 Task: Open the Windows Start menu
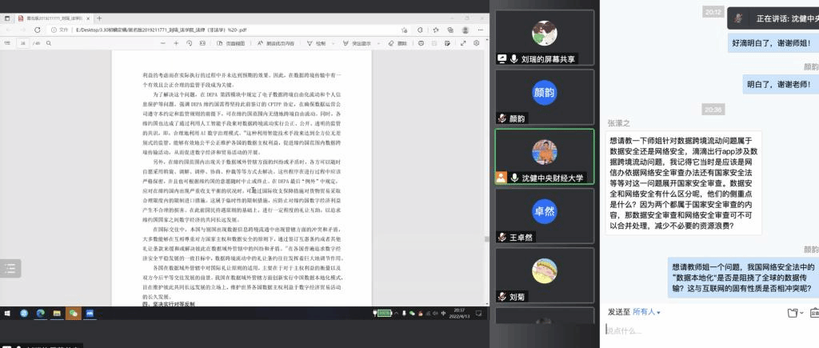tap(8, 313)
